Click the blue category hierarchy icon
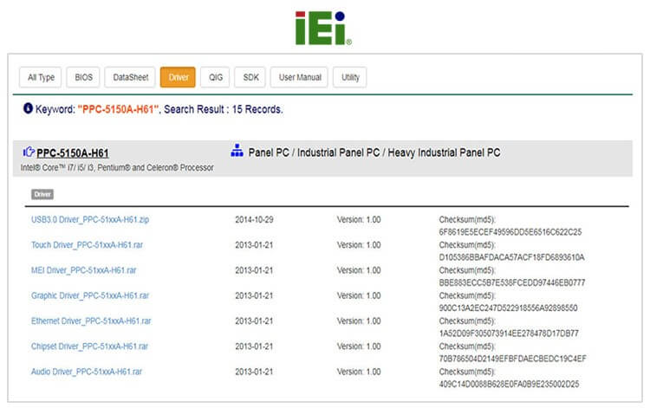 (x=237, y=152)
